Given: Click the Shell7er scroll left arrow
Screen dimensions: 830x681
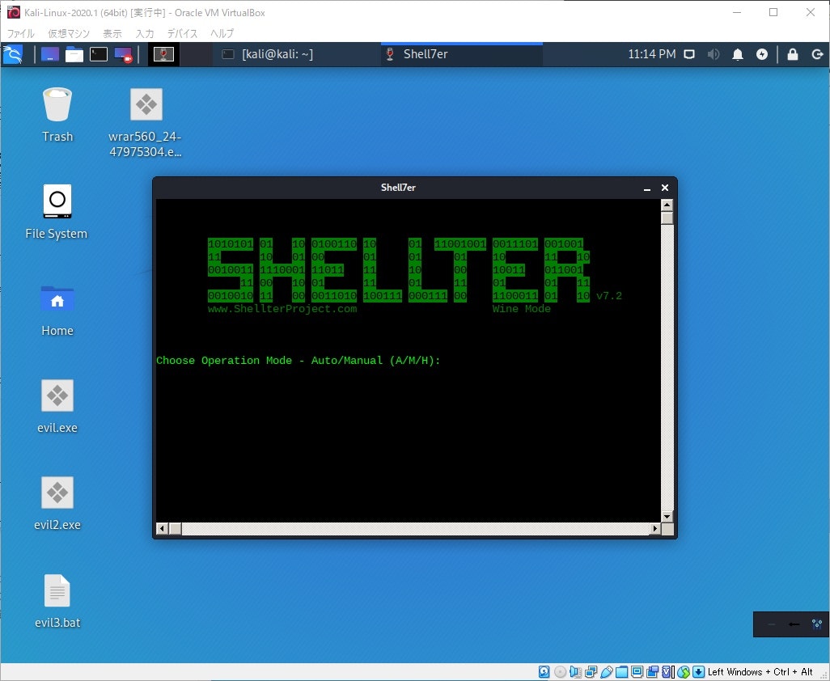Looking at the screenshot, I should [163, 528].
